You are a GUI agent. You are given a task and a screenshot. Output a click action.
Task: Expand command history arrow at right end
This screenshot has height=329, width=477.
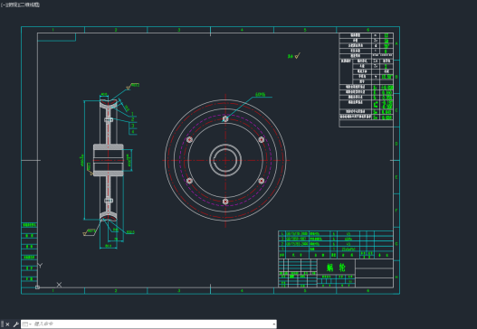[x=274, y=324]
